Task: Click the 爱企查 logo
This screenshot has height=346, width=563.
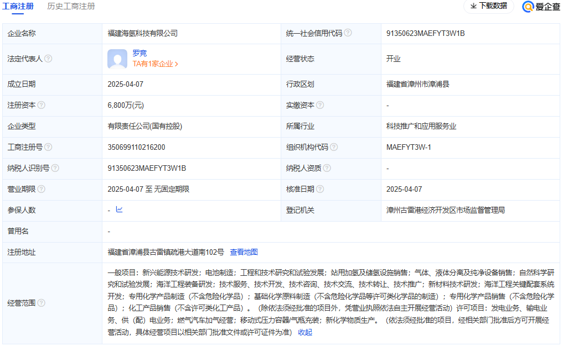Action: tap(540, 7)
